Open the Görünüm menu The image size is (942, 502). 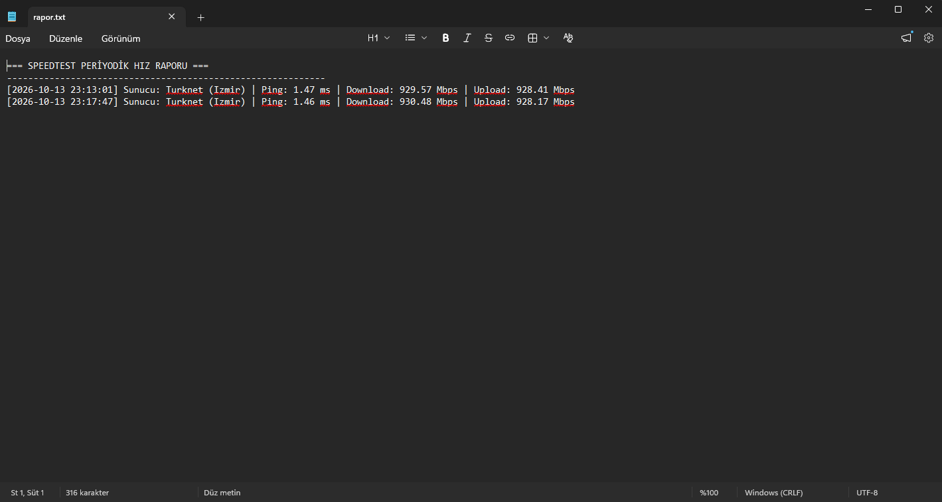tap(121, 38)
